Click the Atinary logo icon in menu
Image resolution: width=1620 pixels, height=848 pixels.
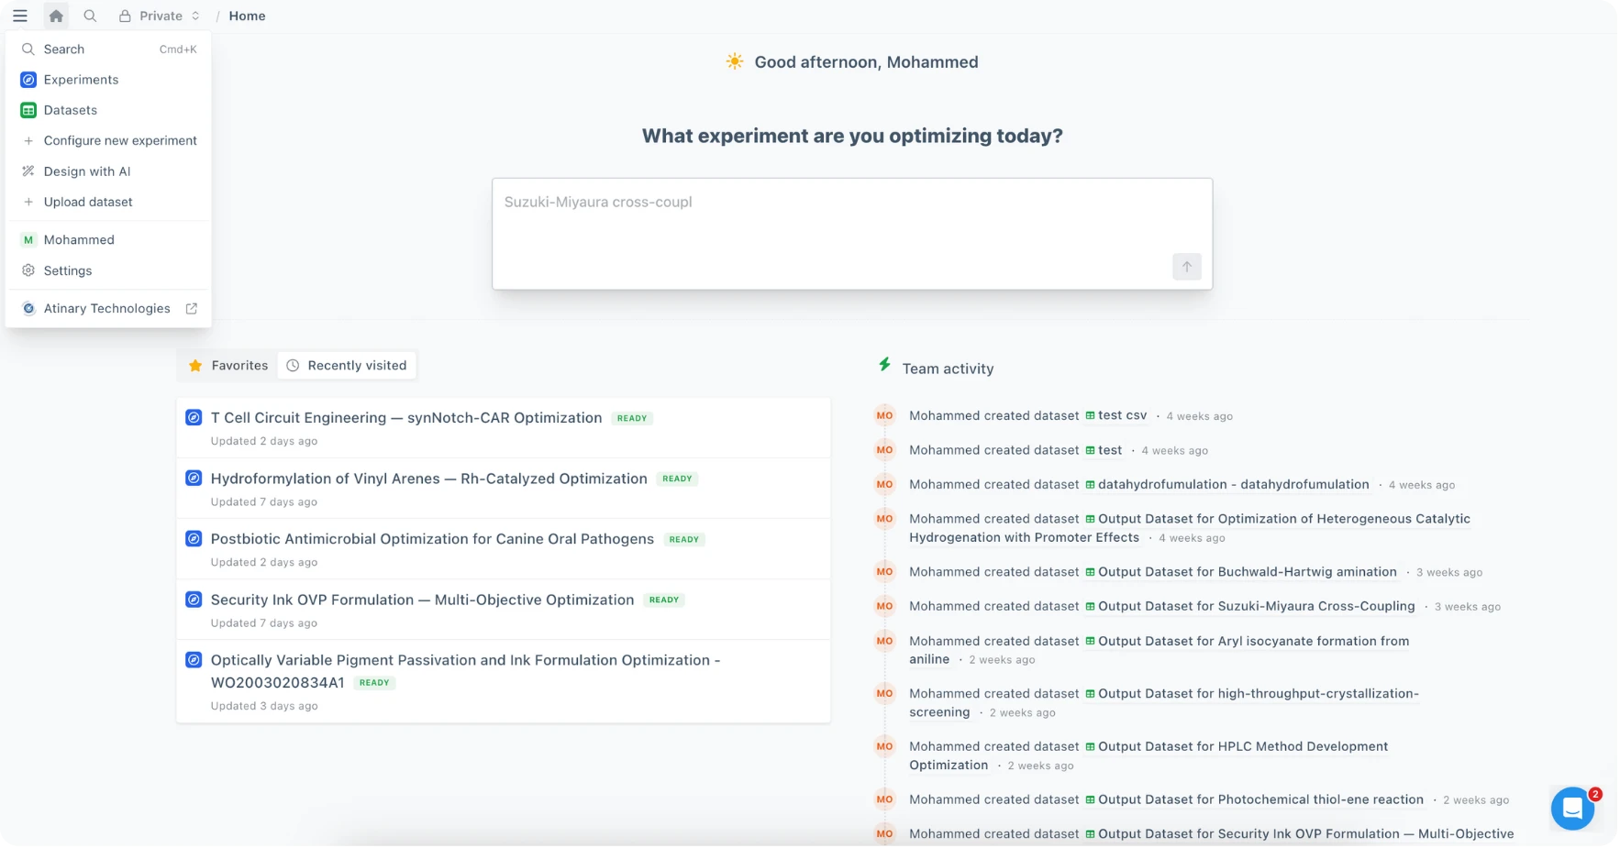(x=28, y=309)
